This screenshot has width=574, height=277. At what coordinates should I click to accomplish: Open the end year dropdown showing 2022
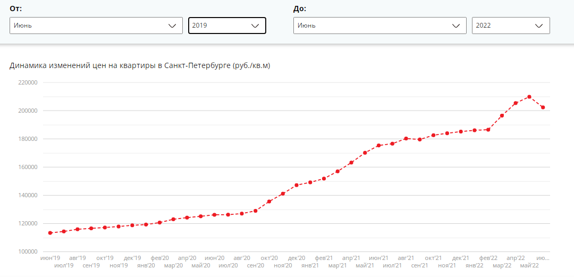(x=511, y=26)
